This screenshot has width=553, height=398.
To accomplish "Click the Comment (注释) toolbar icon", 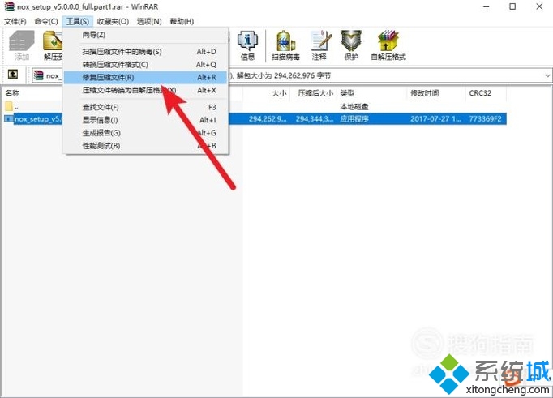I will pos(320,45).
